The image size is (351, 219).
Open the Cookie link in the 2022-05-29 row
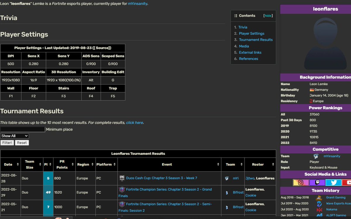tap(251, 195)
